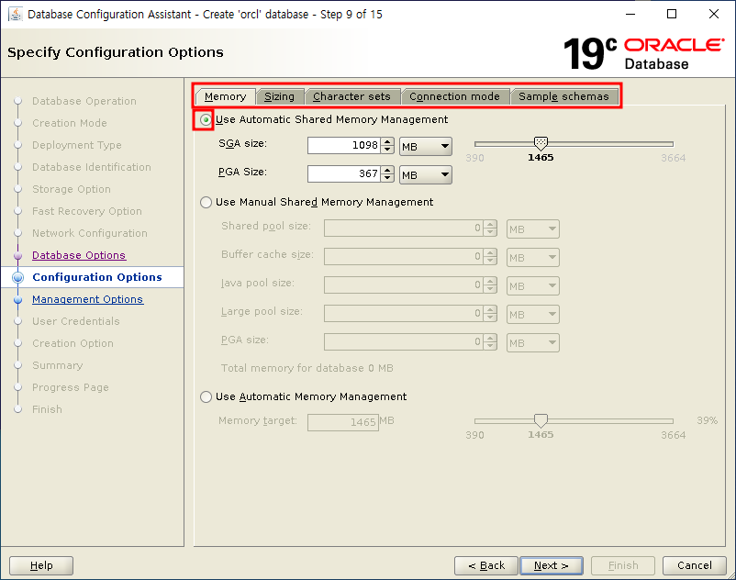Click the Back button
This screenshot has width=736, height=580.
pyautogui.click(x=486, y=565)
